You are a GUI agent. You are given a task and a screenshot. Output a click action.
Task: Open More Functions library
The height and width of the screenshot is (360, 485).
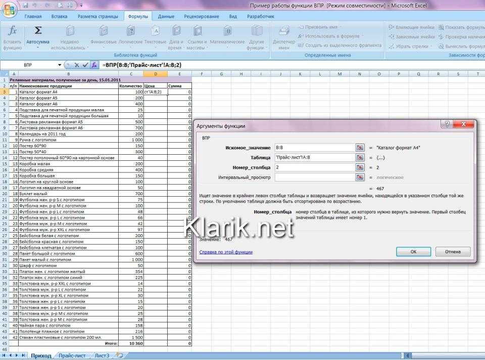[257, 37]
